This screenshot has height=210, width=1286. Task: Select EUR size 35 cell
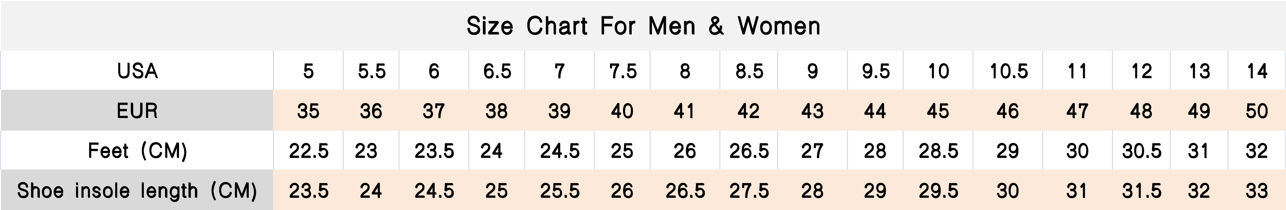tap(308, 111)
